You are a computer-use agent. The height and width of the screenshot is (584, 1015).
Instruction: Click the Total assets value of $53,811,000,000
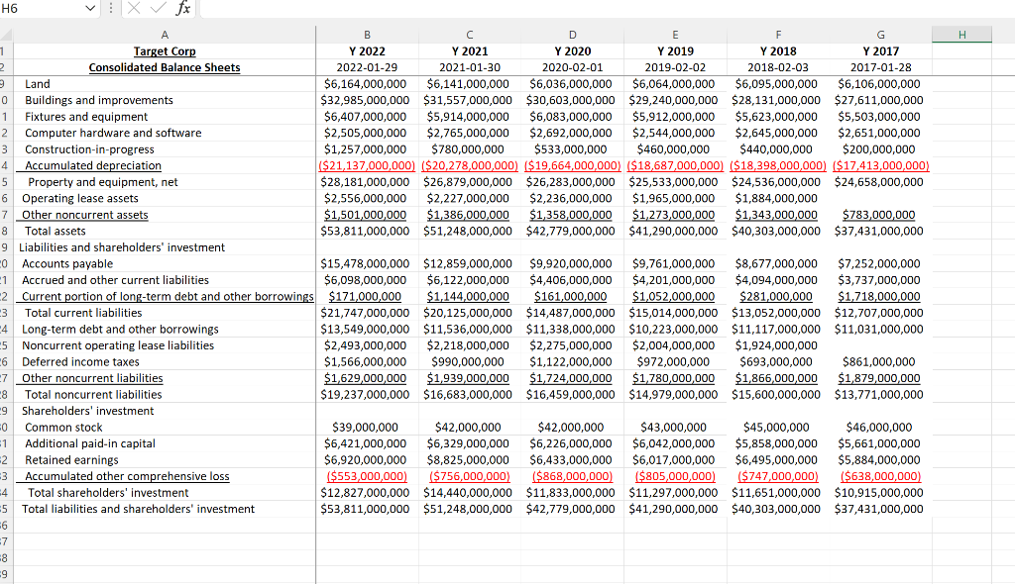click(x=367, y=231)
